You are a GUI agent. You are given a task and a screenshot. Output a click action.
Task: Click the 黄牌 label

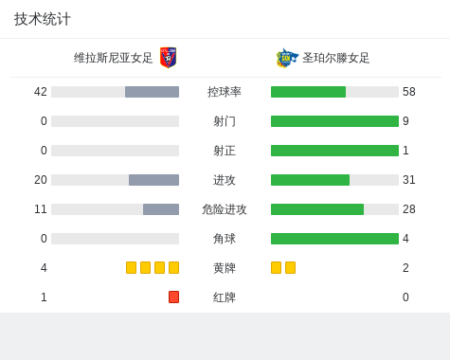[225, 268]
